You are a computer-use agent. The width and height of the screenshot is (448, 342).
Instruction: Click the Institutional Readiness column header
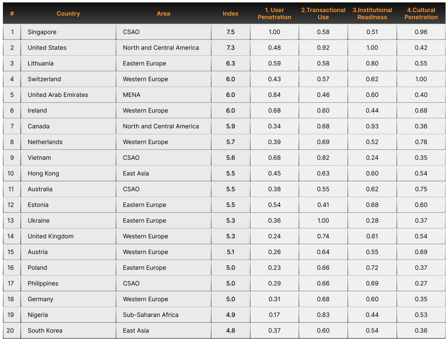pyautogui.click(x=372, y=14)
